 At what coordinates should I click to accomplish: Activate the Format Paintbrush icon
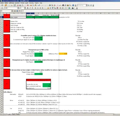click(39, 5)
